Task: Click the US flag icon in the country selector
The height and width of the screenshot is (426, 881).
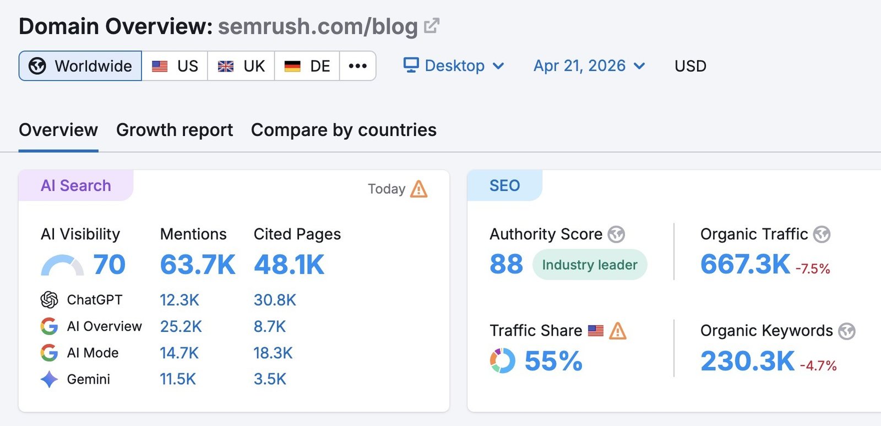Action: pyautogui.click(x=160, y=66)
